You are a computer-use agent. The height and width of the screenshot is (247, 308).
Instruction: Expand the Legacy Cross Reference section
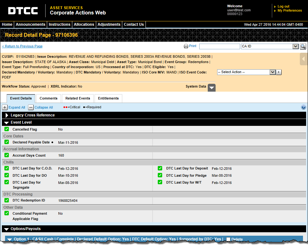pyautogui.click(x=7, y=115)
